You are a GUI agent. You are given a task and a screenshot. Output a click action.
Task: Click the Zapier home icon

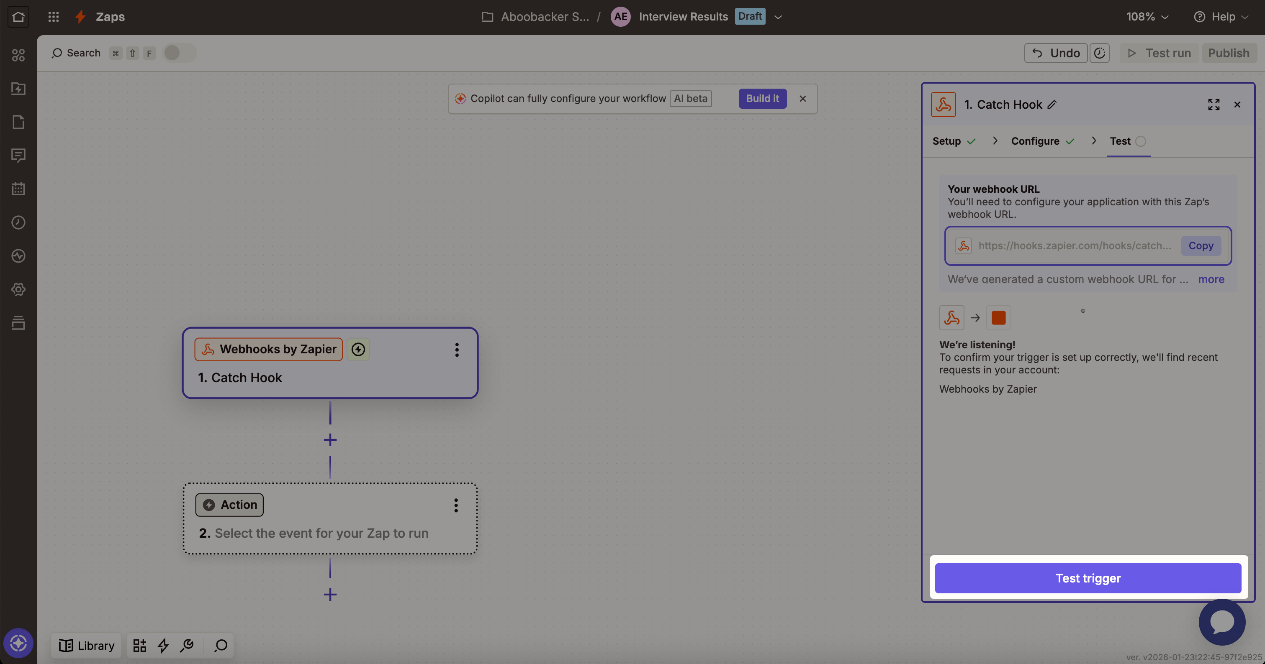pos(18,17)
